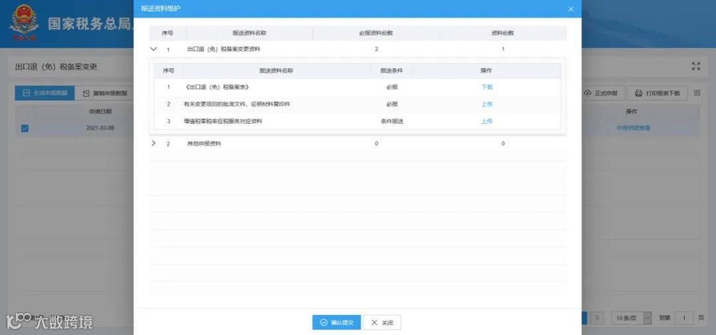Click 必报 cell in 《出口退（免）税备案表》 row

392,87
